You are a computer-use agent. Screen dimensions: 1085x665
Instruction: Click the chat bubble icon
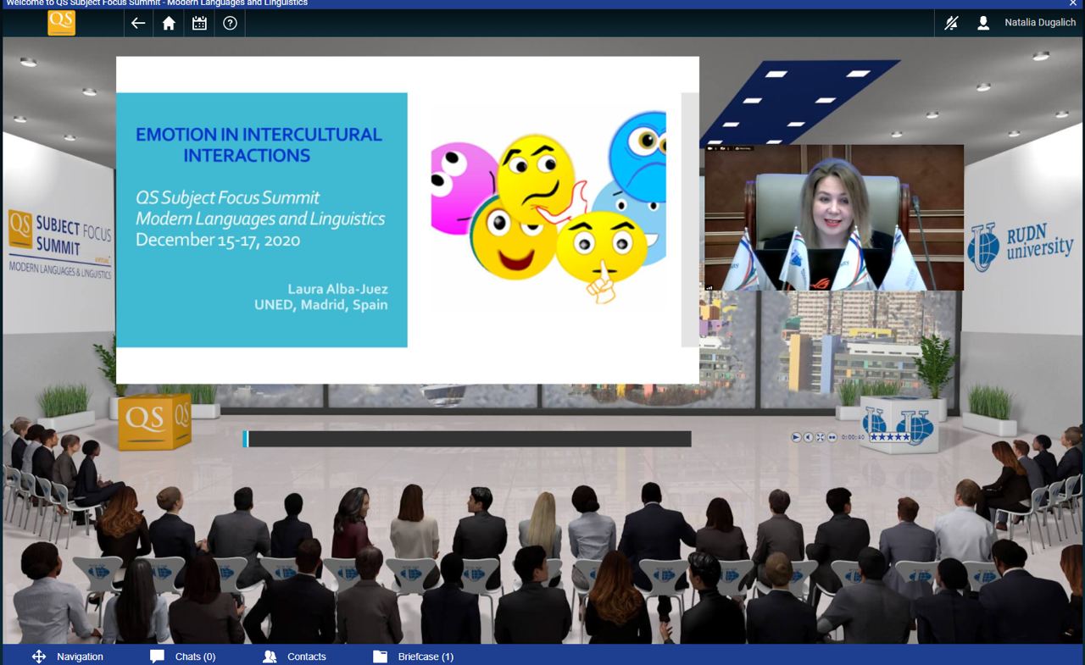pos(157,657)
